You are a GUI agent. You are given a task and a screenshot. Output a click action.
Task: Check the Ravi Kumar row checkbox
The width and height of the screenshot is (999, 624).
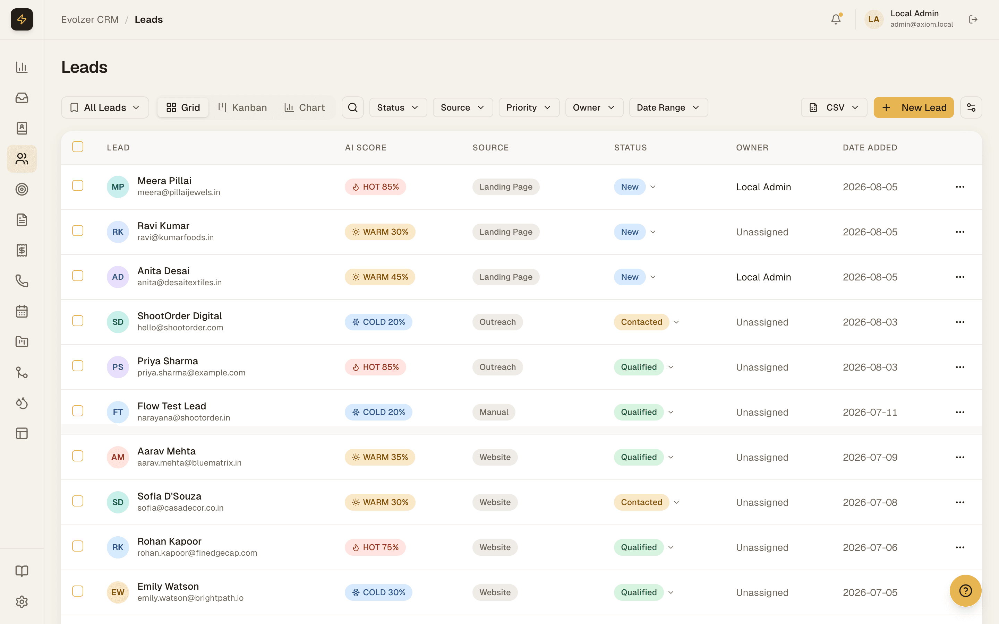[x=78, y=231]
